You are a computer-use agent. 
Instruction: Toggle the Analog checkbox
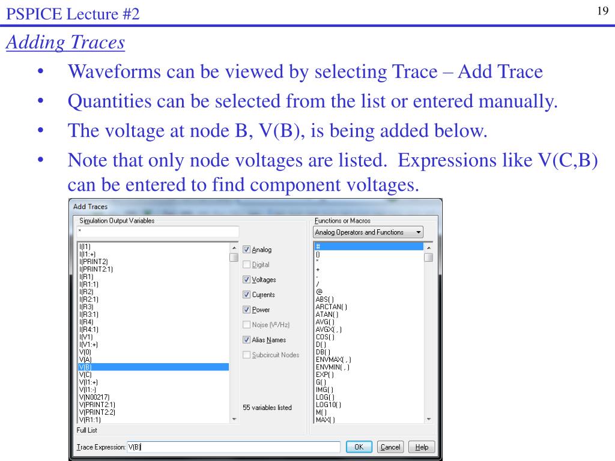[x=246, y=249]
